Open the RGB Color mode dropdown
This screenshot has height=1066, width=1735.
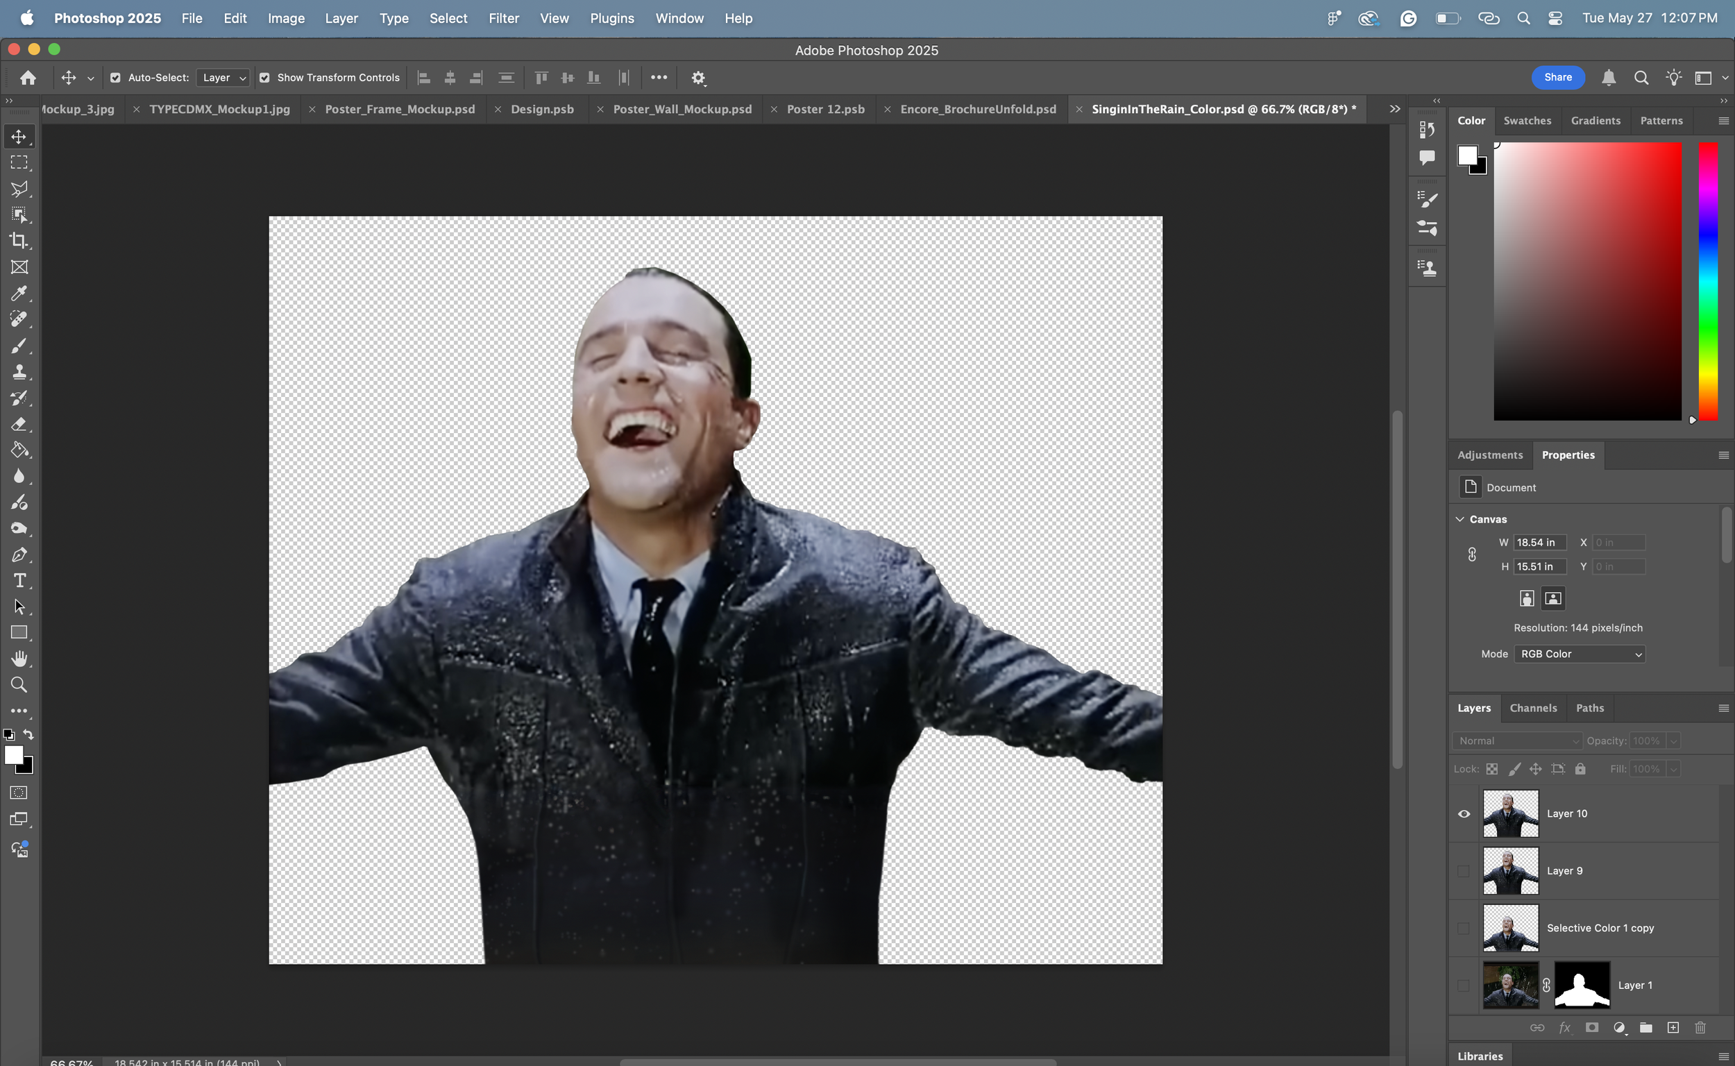point(1579,654)
